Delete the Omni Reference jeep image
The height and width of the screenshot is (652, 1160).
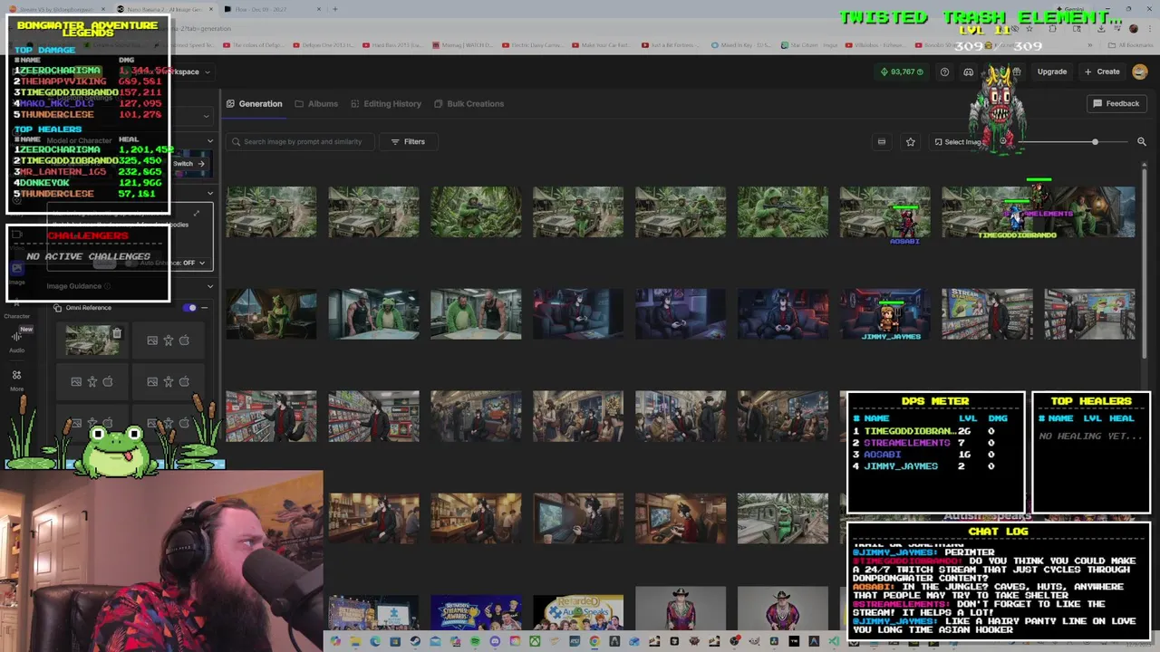pyautogui.click(x=116, y=333)
